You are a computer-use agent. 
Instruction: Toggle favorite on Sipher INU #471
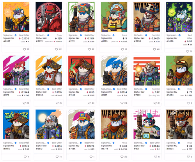[x=156, y=157]
